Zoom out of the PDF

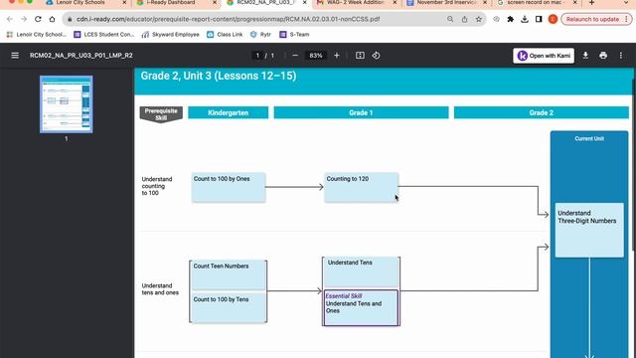[x=295, y=56]
